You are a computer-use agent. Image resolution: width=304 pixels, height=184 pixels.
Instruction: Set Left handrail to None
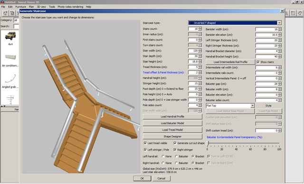(163, 156)
